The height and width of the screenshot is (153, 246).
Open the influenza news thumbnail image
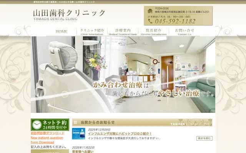click(78, 133)
